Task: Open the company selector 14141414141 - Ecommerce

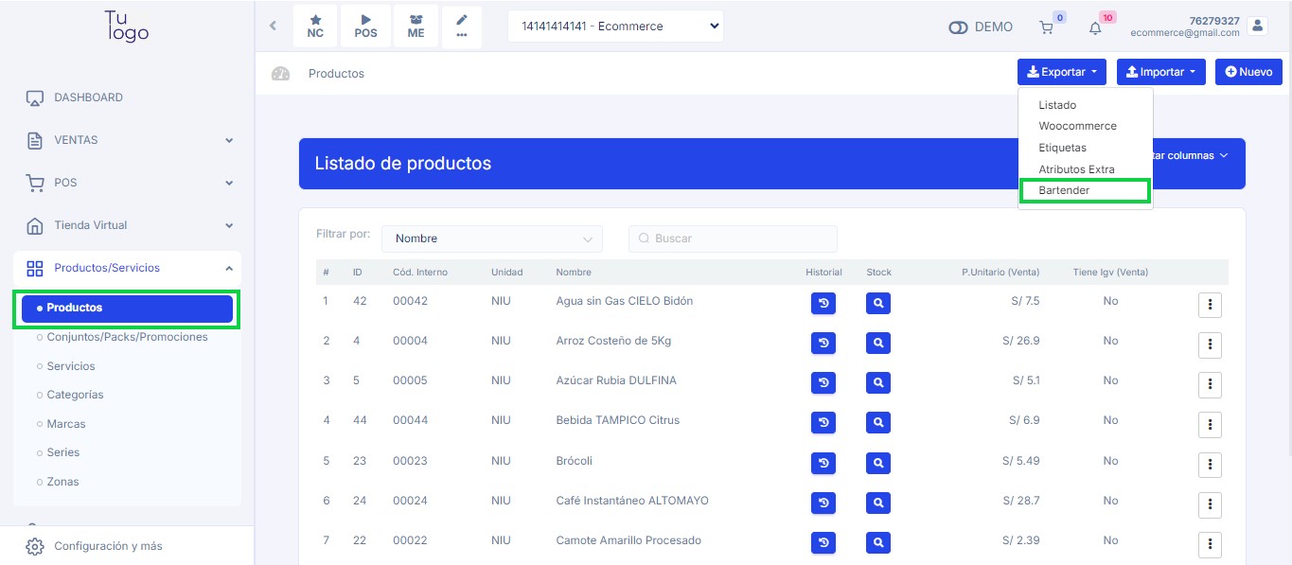Action: (615, 26)
